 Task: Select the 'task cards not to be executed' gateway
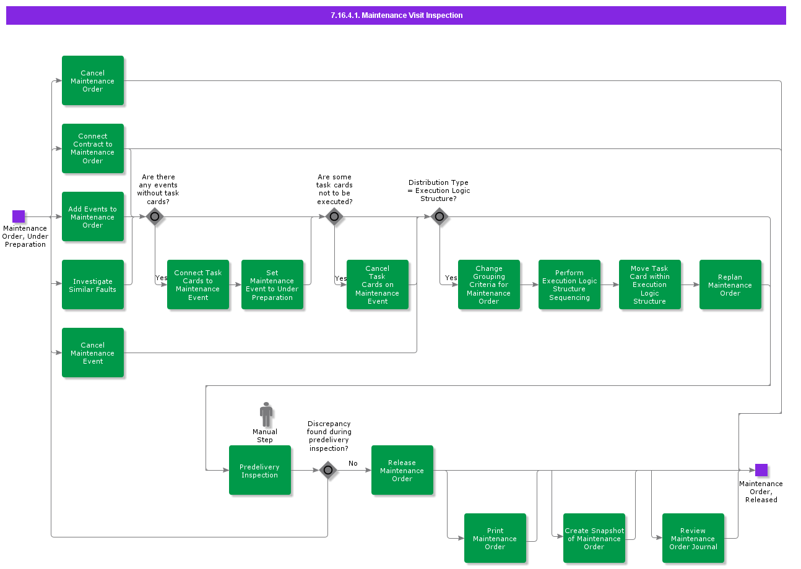334,216
